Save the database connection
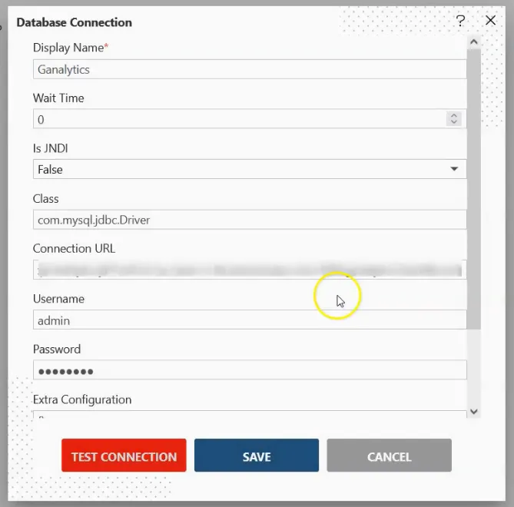This screenshot has height=507, width=514. point(257,456)
